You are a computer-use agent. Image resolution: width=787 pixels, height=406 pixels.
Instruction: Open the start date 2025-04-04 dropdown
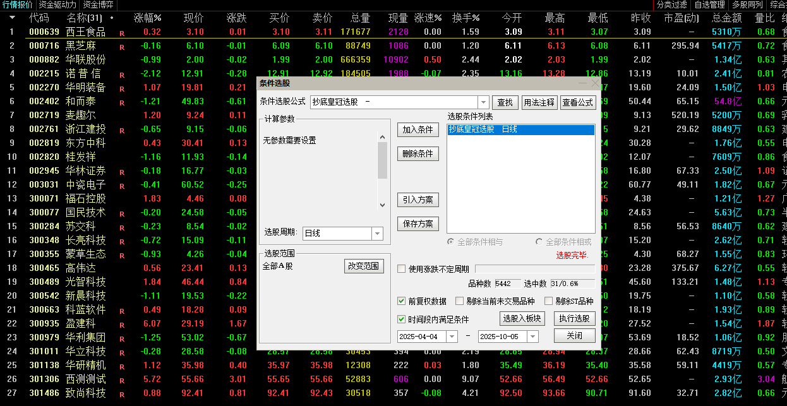[452, 337]
